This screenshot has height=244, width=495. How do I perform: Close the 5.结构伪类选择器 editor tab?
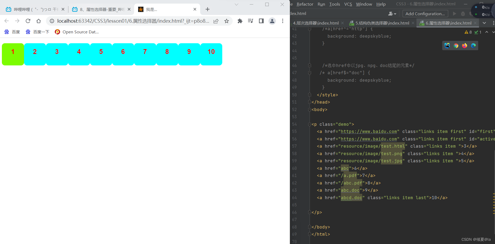point(413,23)
